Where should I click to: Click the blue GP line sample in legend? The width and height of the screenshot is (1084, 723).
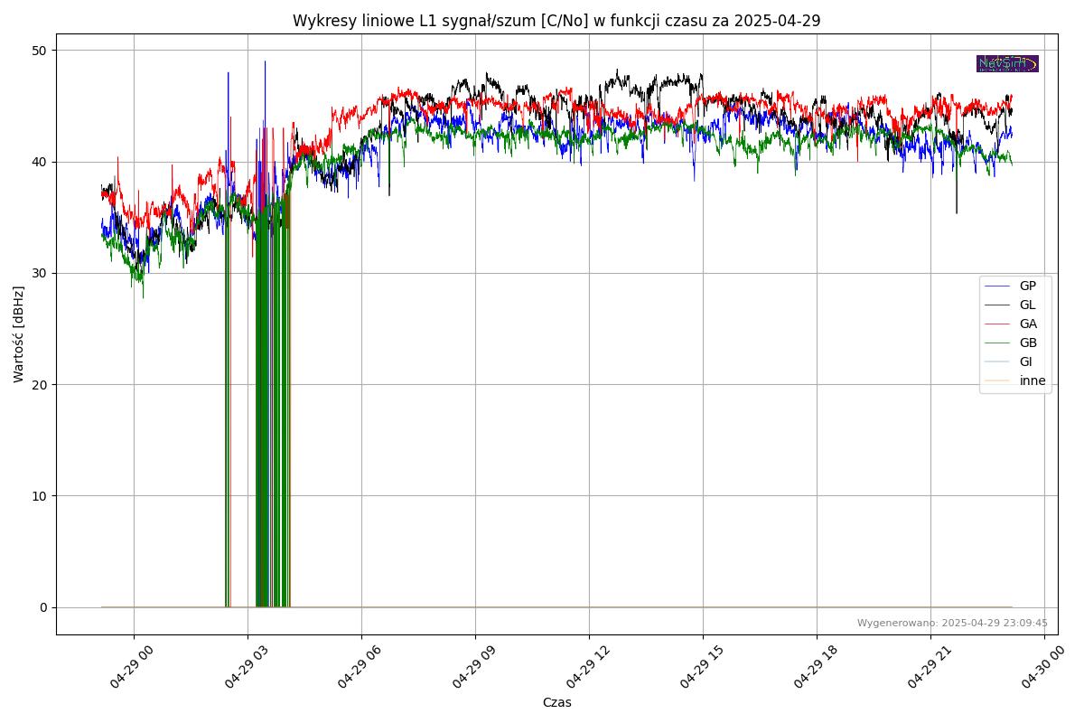998,286
